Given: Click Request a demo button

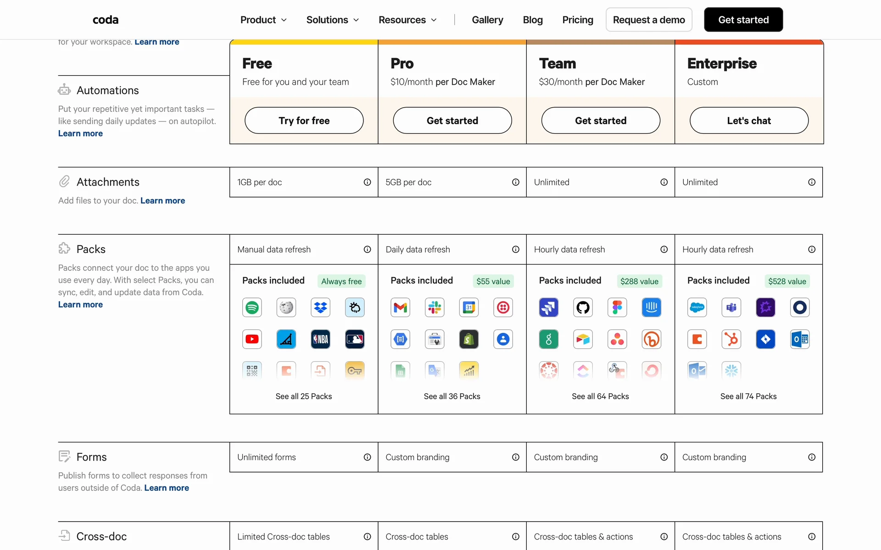Looking at the screenshot, I should click(648, 20).
